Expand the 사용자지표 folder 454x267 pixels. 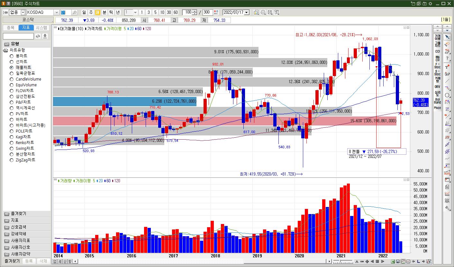[27, 241]
